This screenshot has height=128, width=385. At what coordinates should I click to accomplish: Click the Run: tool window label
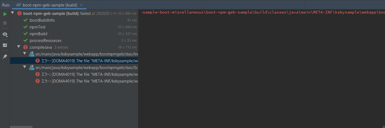pos(6,5)
